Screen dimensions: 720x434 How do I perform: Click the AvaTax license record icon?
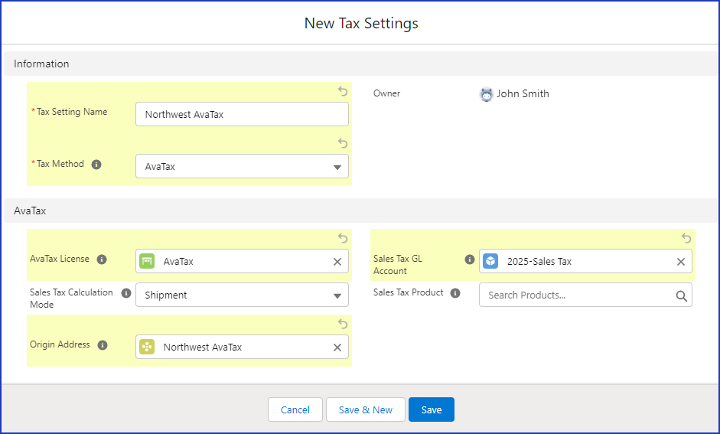point(147,261)
